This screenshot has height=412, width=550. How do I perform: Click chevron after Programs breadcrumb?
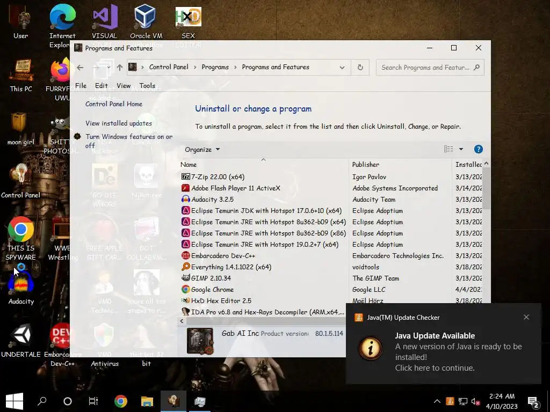pos(235,67)
